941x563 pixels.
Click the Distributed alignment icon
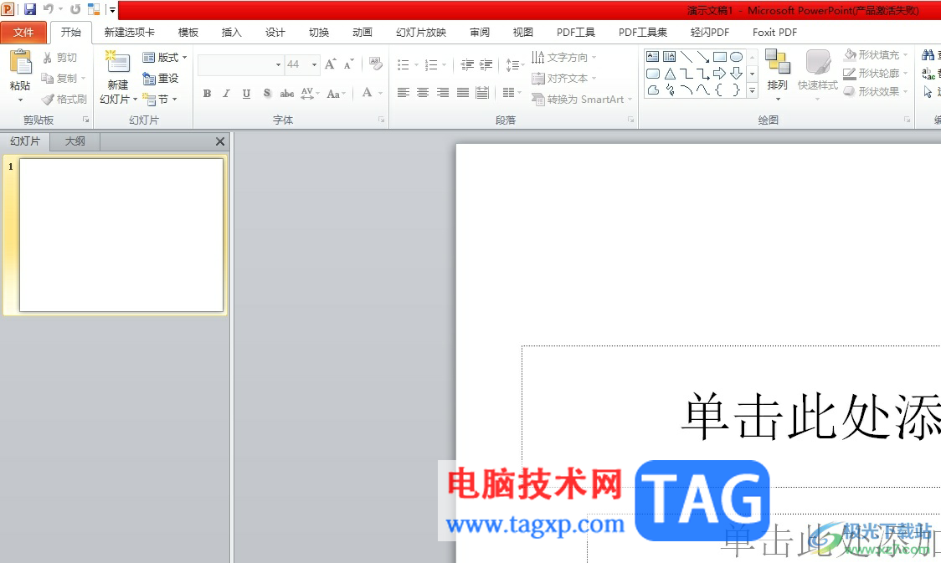482,92
